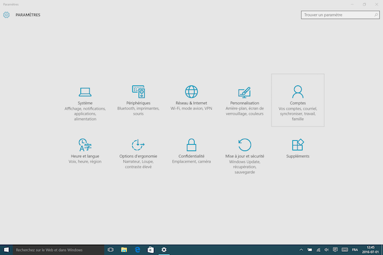
Task: Open the touch keyboard tray icon
Action: [345, 250]
